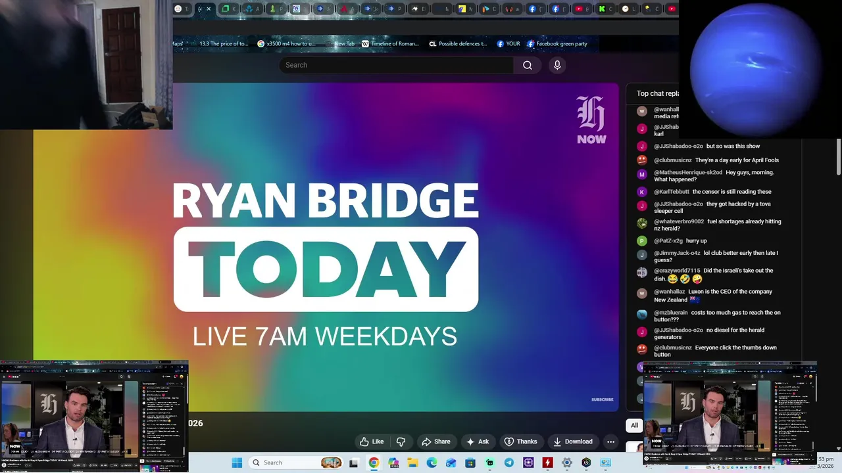
Task: Open the Thanks donation button
Action: click(x=520, y=441)
